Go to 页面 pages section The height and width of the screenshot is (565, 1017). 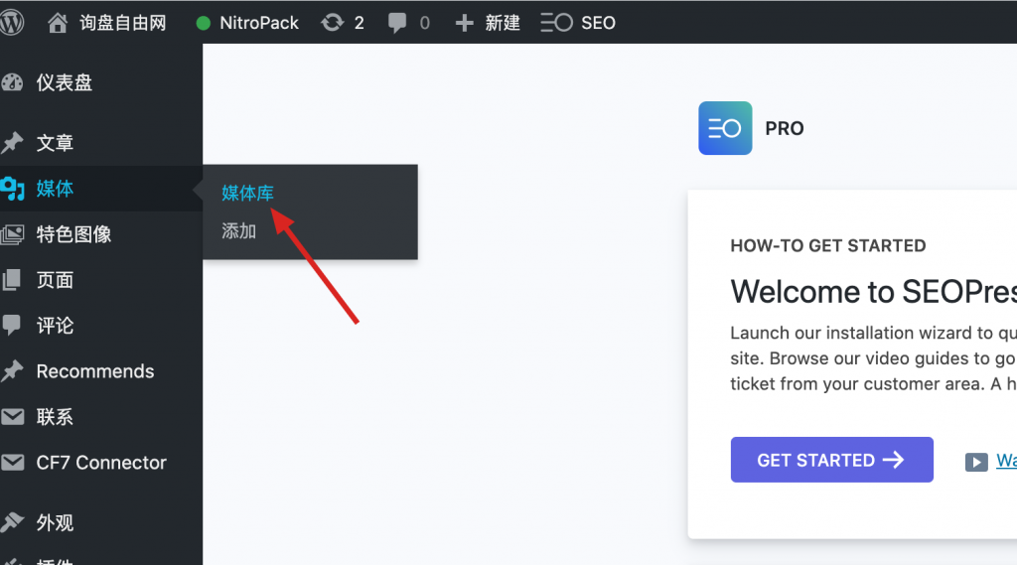[55, 280]
